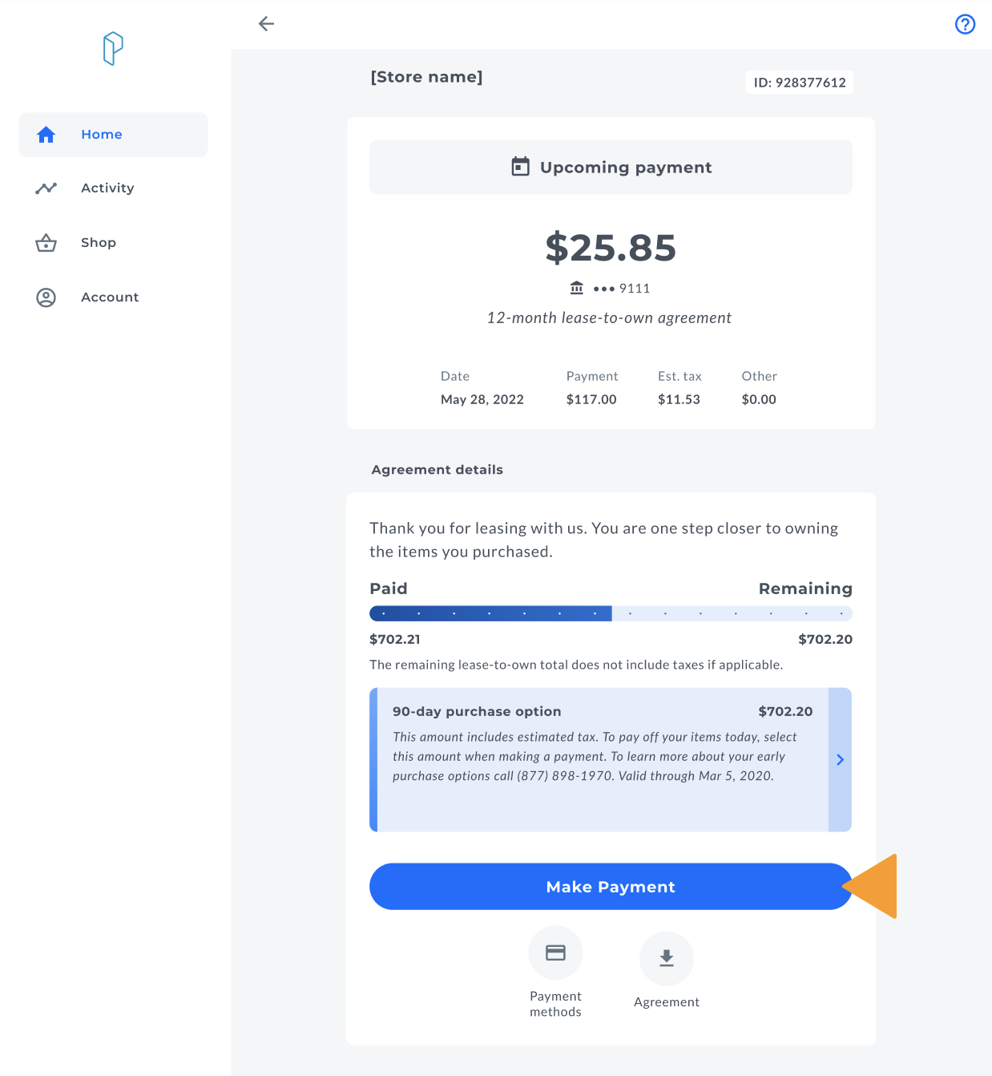992x1076 pixels.
Task: Open help via question mark icon
Action: pyautogui.click(x=965, y=25)
